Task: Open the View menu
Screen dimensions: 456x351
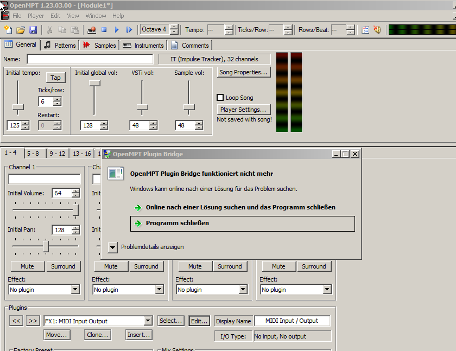Action: 73,16
